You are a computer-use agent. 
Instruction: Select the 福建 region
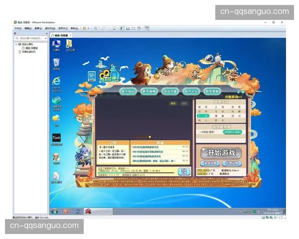pyautogui.click(x=220, y=116)
